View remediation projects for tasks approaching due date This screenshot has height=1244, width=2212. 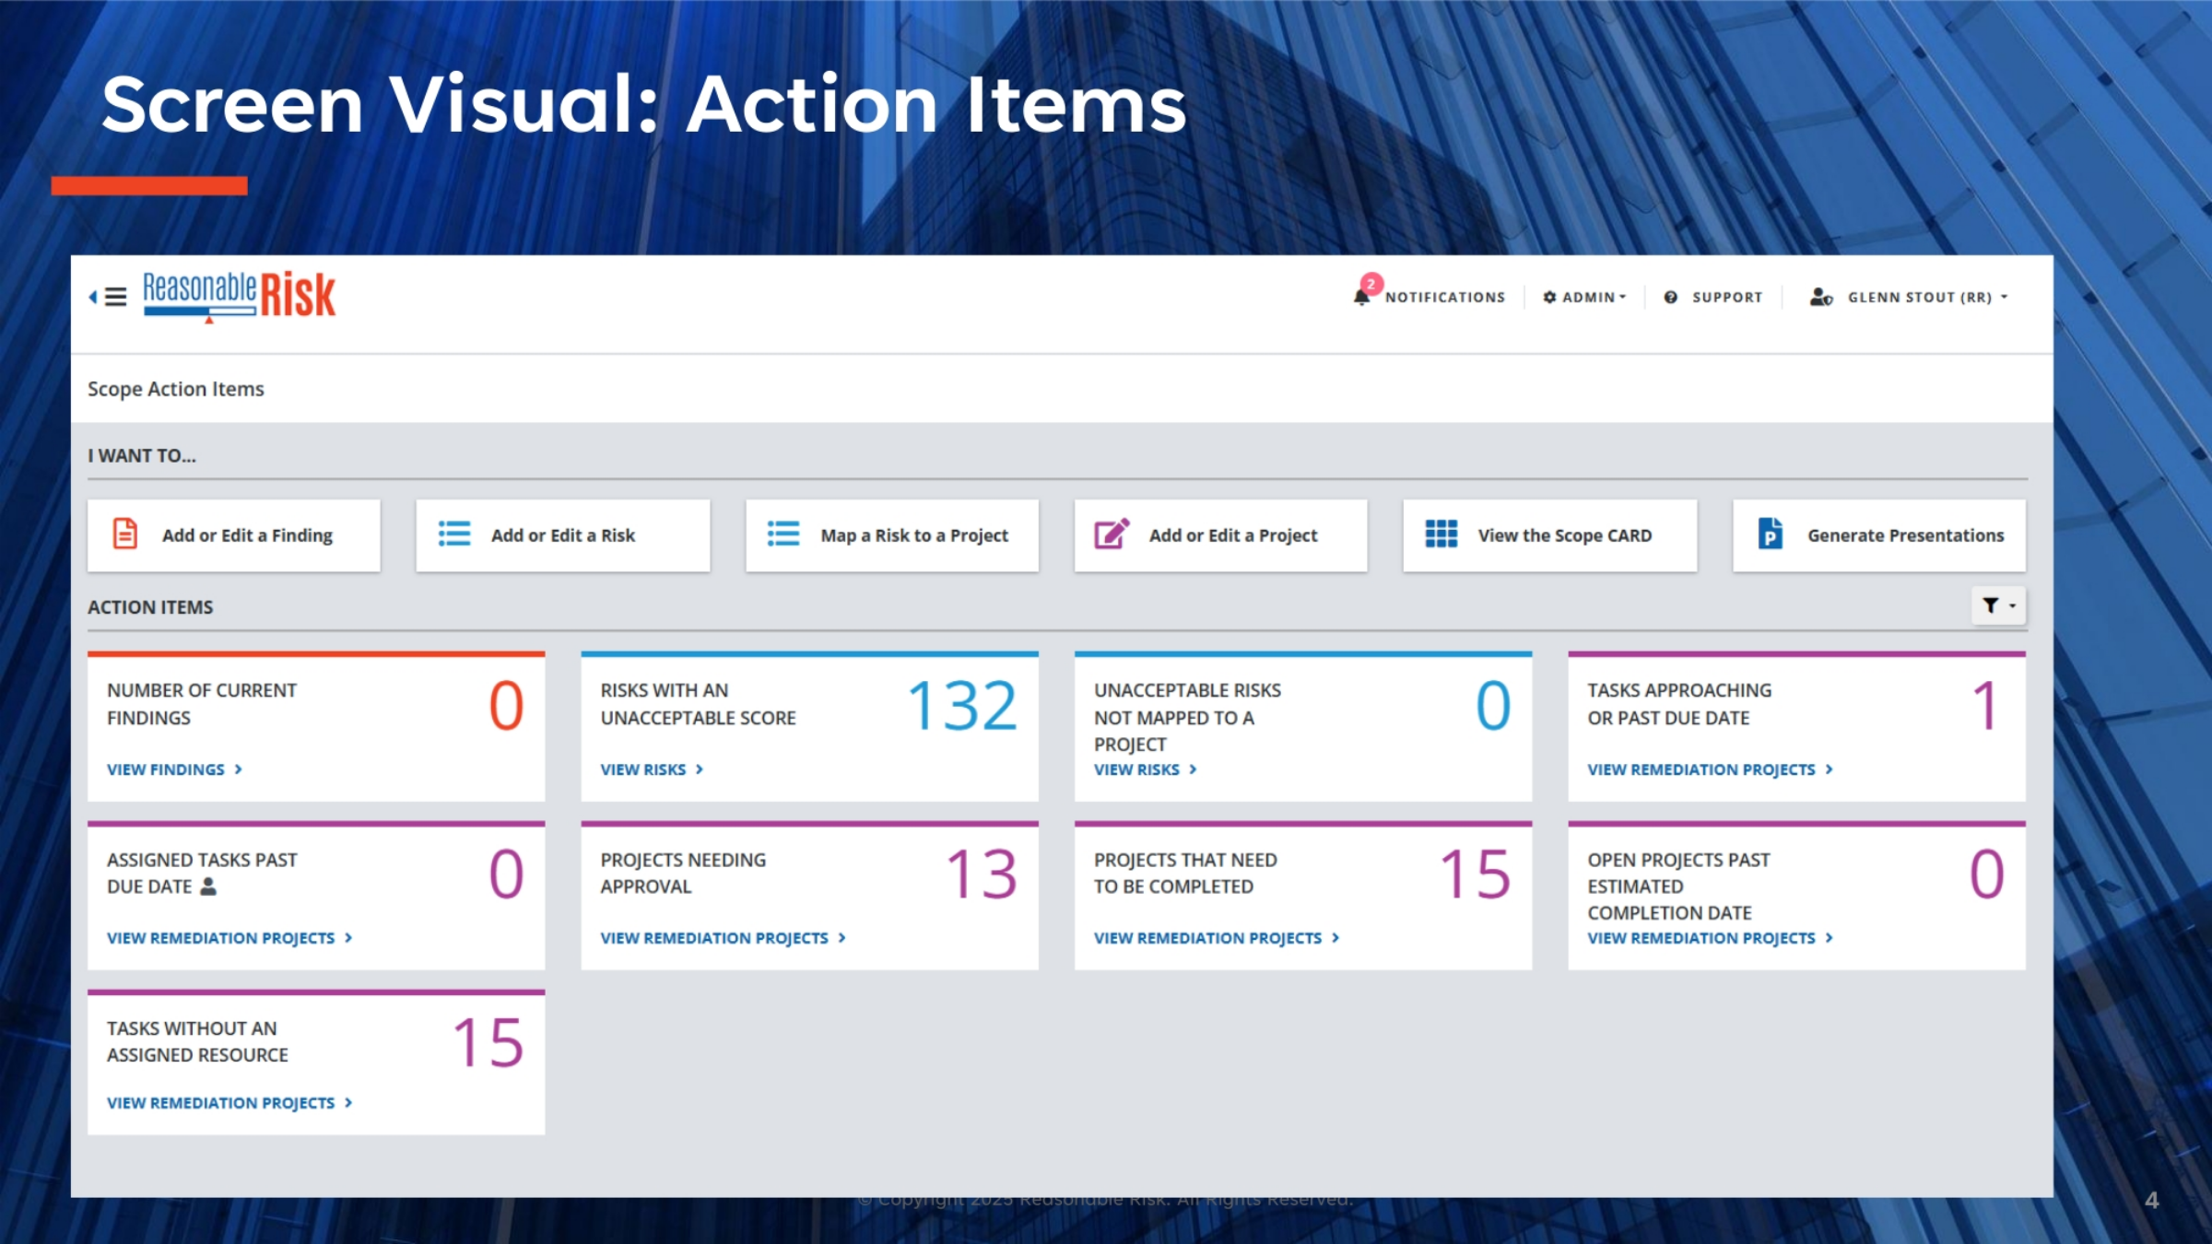coord(1711,769)
